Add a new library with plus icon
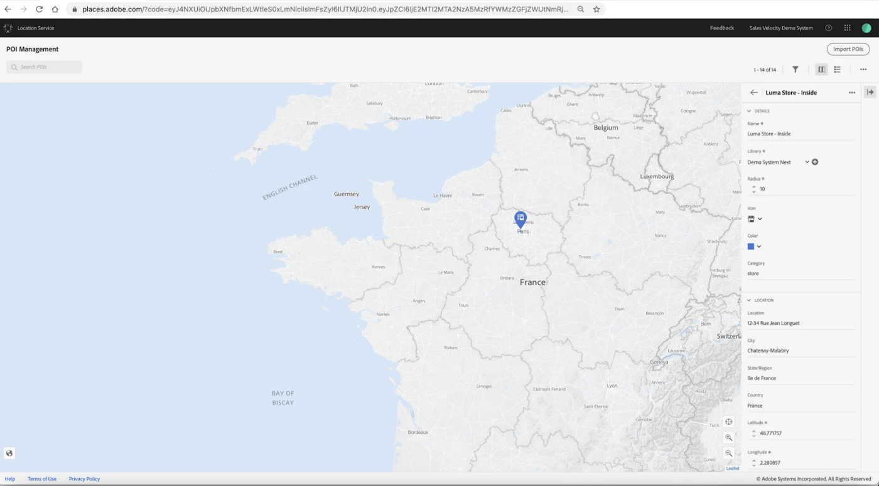This screenshot has height=486, width=879. tap(815, 162)
